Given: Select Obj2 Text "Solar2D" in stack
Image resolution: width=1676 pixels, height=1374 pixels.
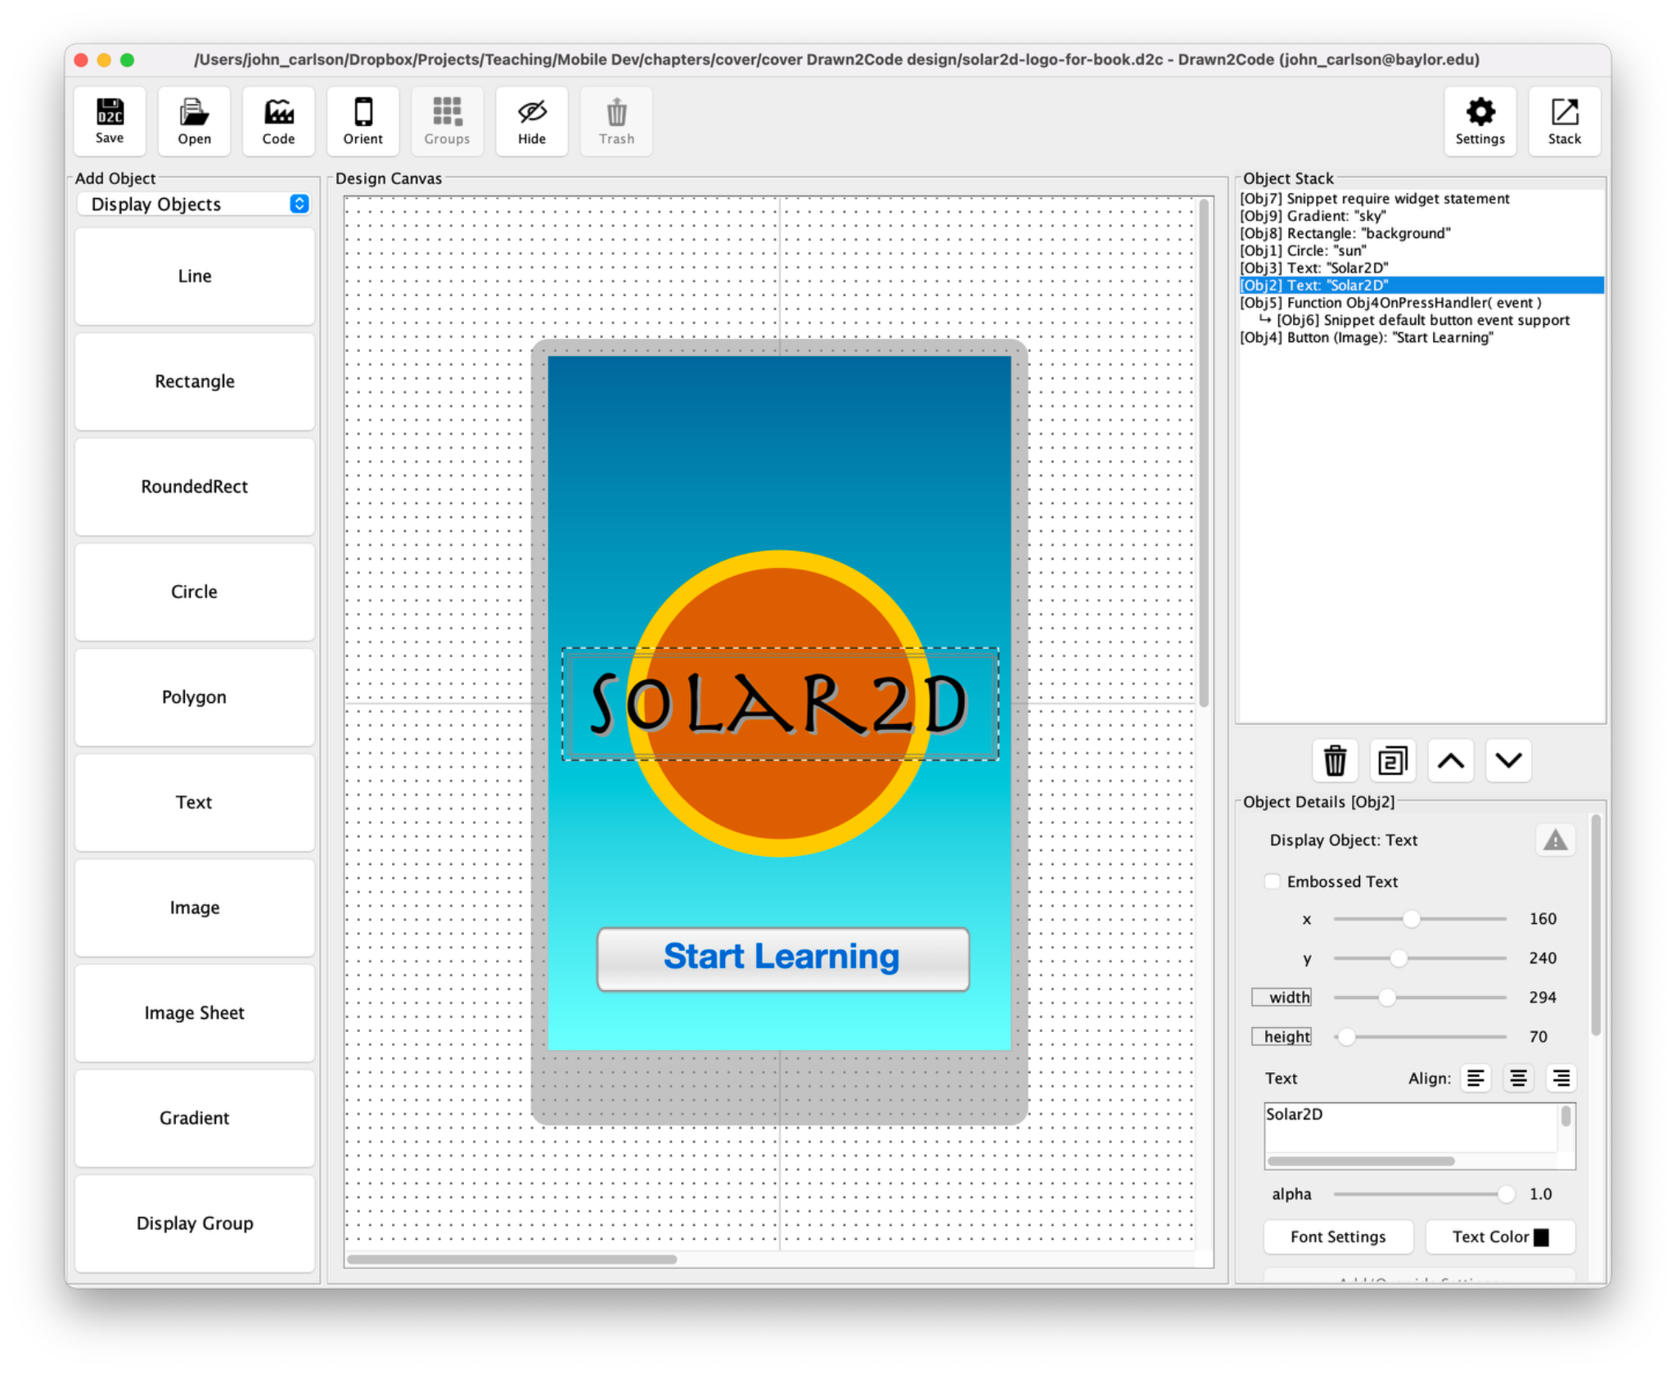Looking at the screenshot, I should coord(1421,285).
